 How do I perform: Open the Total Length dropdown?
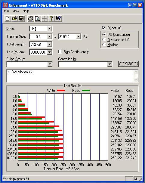coord(49,44)
